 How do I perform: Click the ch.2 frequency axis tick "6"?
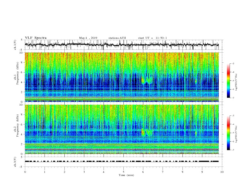coord(22,124)
